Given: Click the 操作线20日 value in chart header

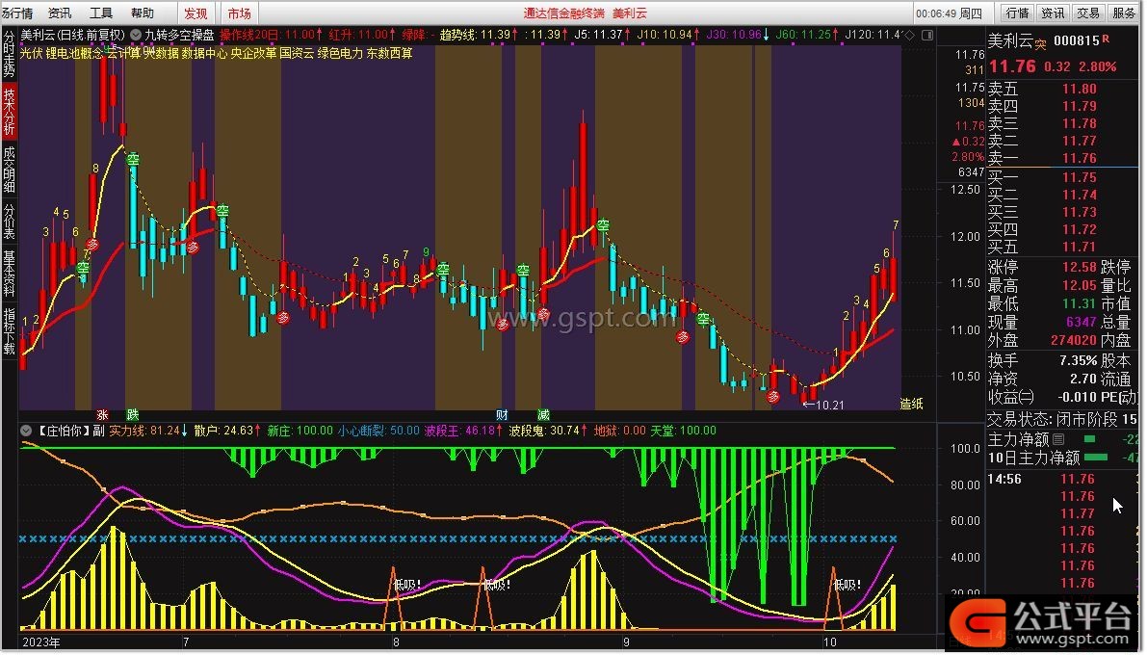Looking at the screenshot, I should point(299,35).
